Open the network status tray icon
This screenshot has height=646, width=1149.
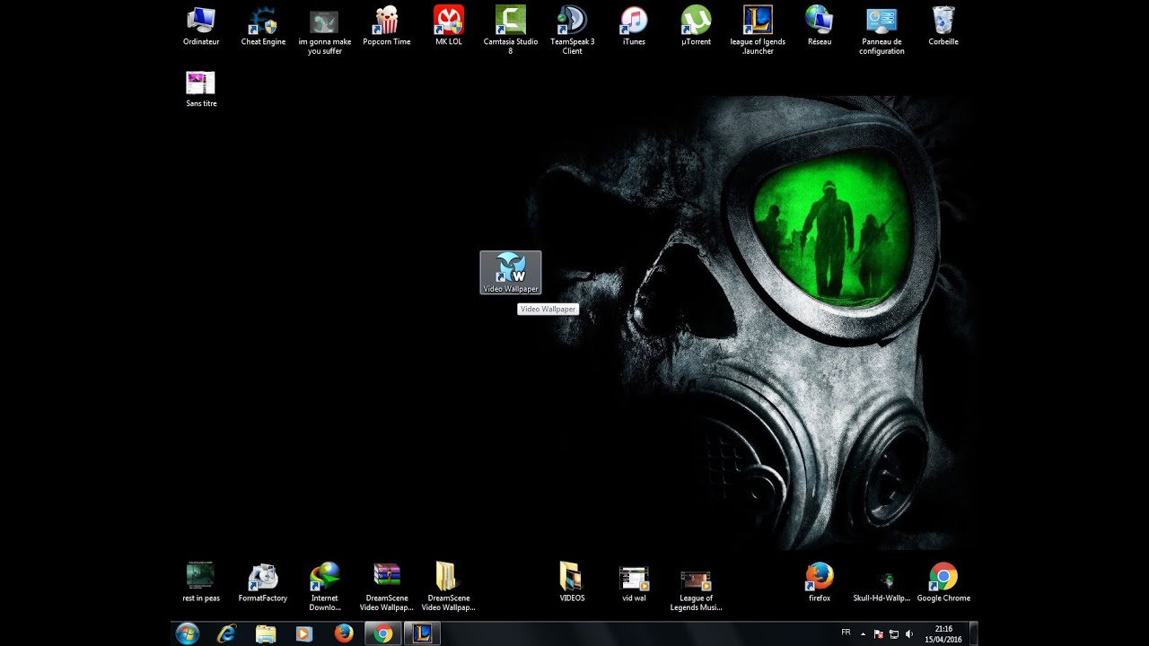(894, 633)
